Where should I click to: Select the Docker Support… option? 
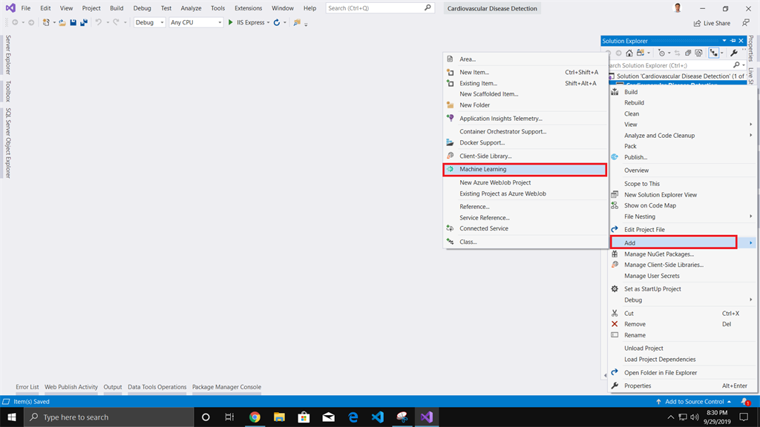(x=525, y=143)
